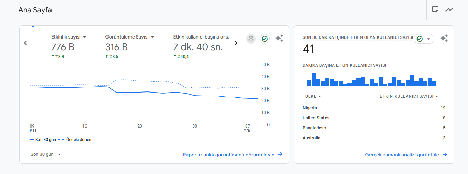Click the tallest bar in the per-minute chart
The width and height of the screenshot is (468, 174).
314,79
